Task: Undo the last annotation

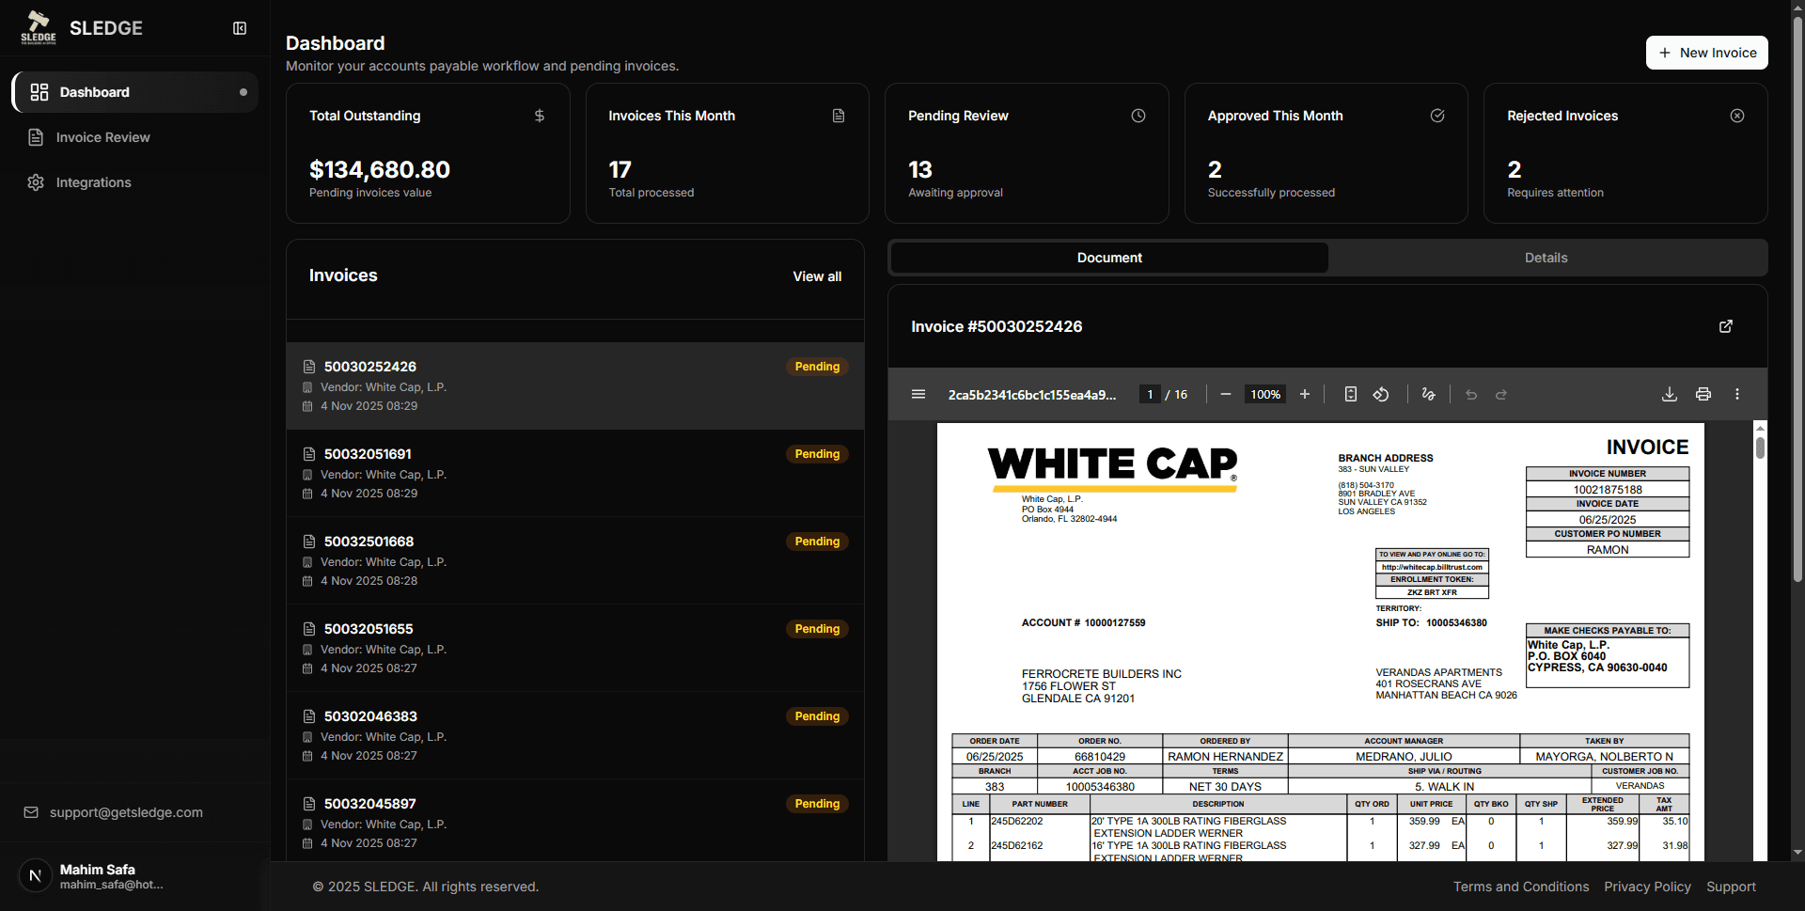Action: [x=1471, y=395]
